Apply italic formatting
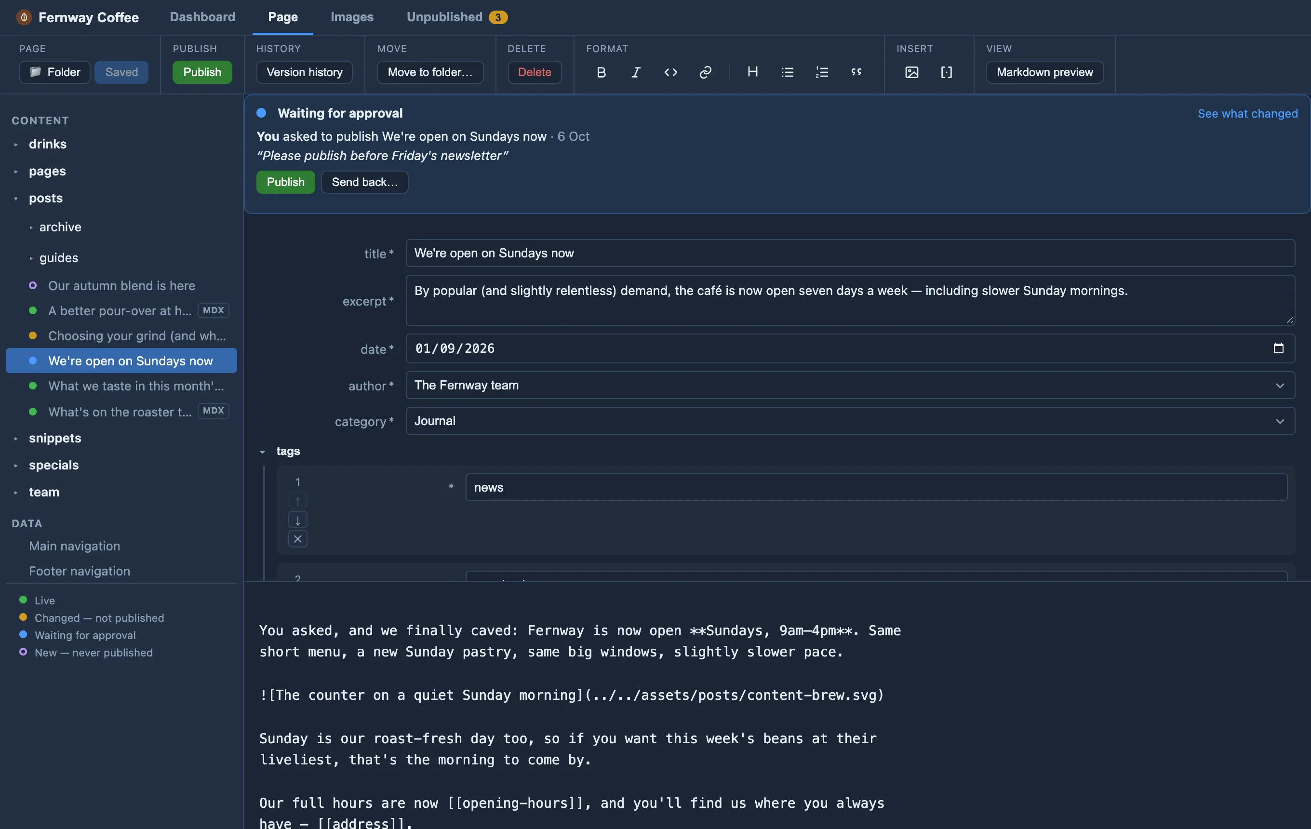Image resolution: width=1311 pixels, height=829 pixels. click(636, 72)
